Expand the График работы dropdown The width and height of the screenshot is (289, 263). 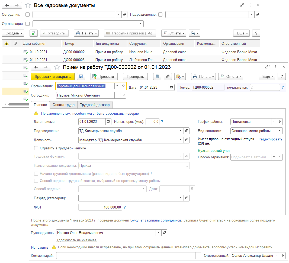tap(274, 122)
